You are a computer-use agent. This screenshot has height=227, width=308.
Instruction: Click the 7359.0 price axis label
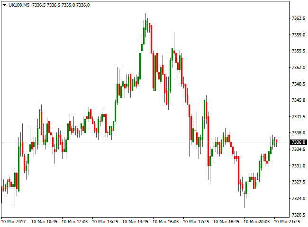coord(299,35)
